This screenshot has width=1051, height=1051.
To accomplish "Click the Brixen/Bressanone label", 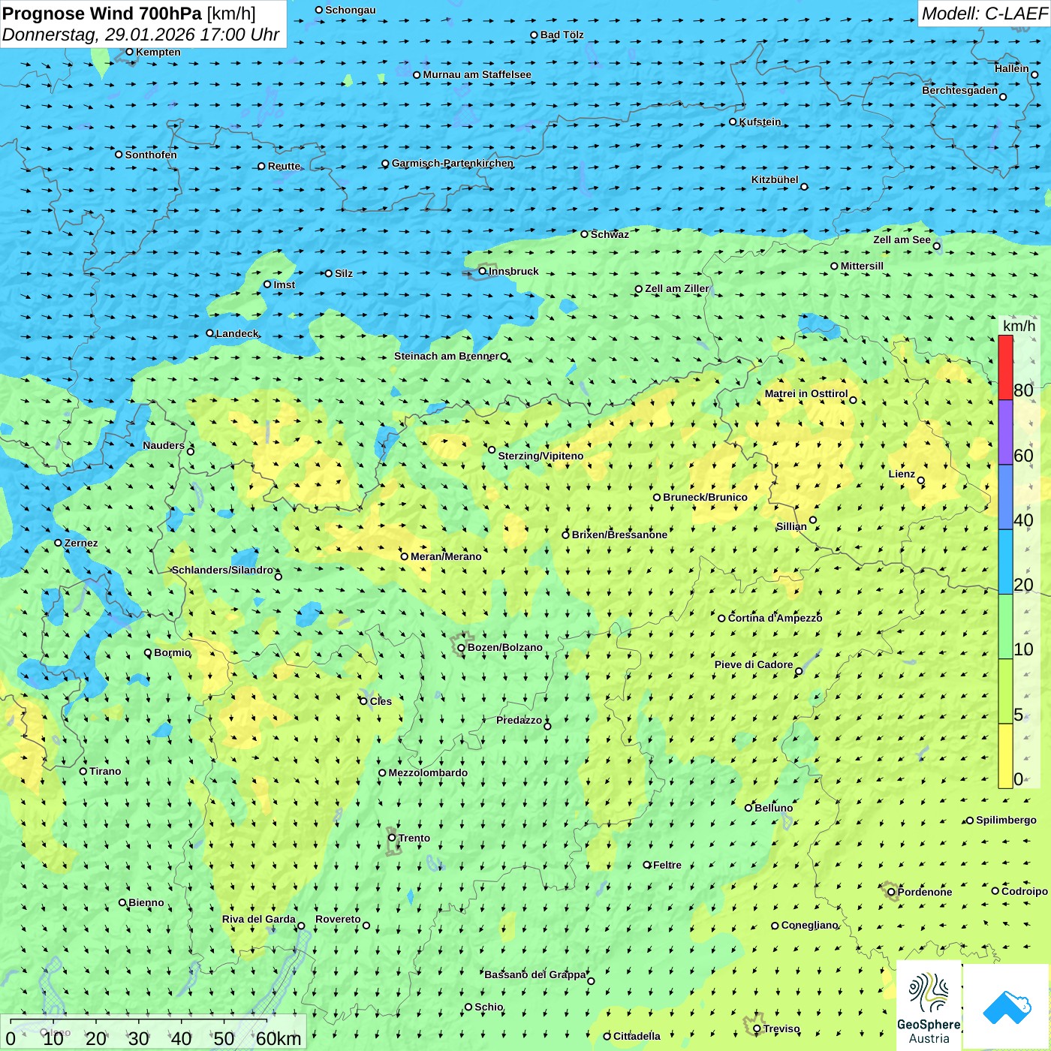I will [x=619, y=535].
